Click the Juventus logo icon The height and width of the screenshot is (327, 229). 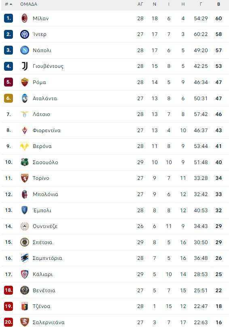pyautogui.click(x=25, y=66)
